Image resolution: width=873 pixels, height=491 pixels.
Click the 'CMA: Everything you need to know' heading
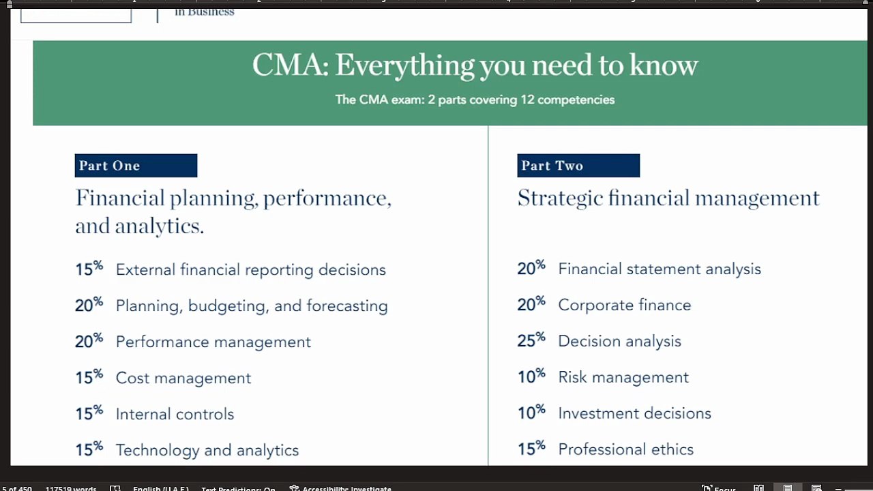475,65
